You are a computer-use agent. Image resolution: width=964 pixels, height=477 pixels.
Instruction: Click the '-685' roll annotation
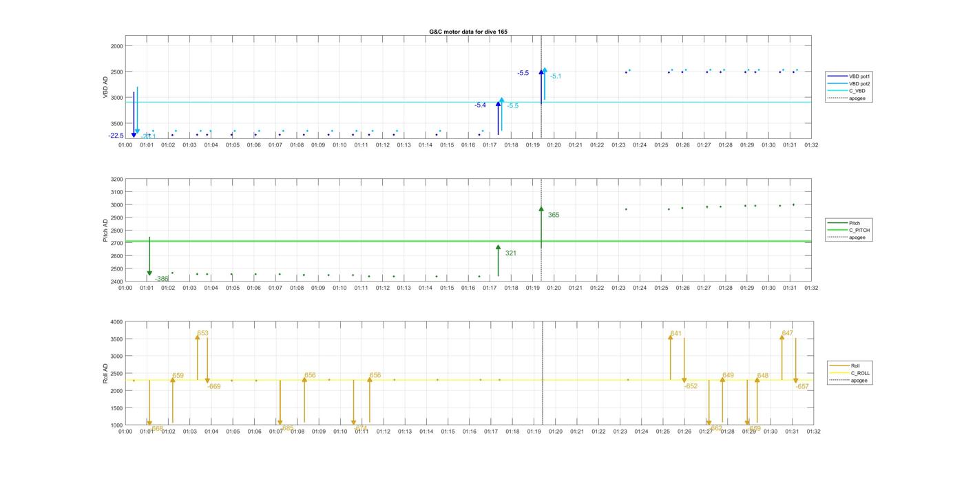[288, 428]
